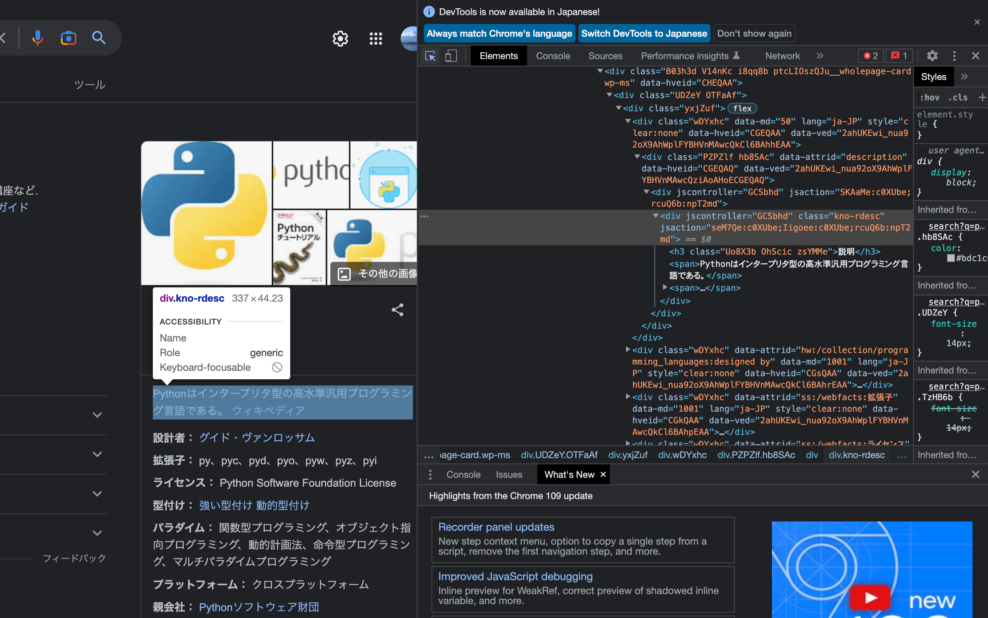Toggle the .cls class editor

tap(958, 97)
